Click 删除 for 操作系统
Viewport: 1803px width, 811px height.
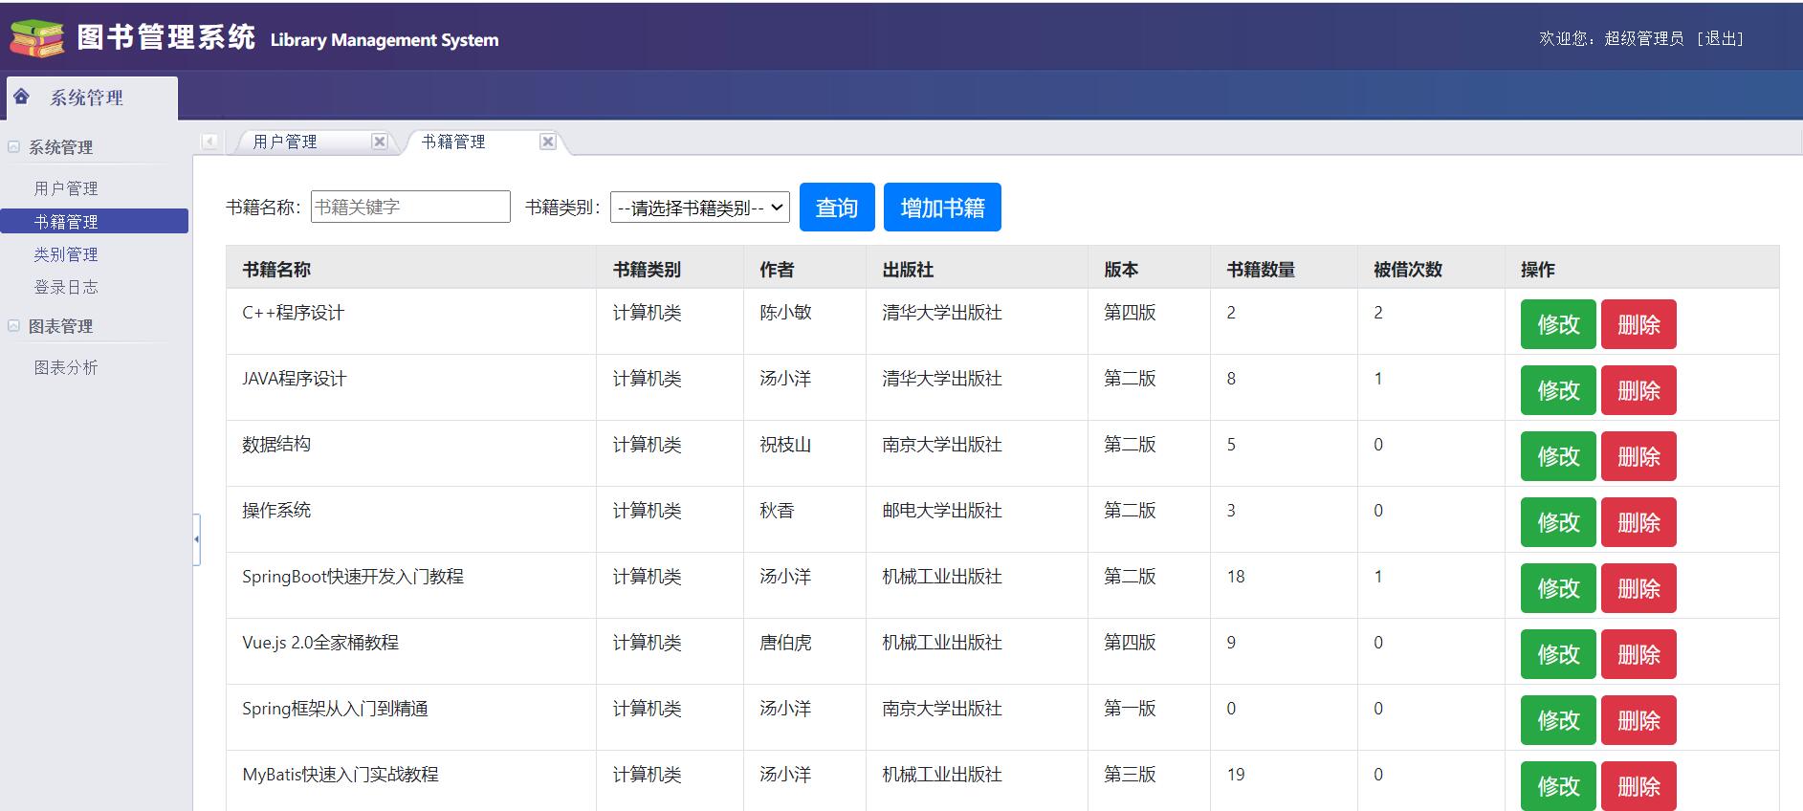coord(1638,522)
